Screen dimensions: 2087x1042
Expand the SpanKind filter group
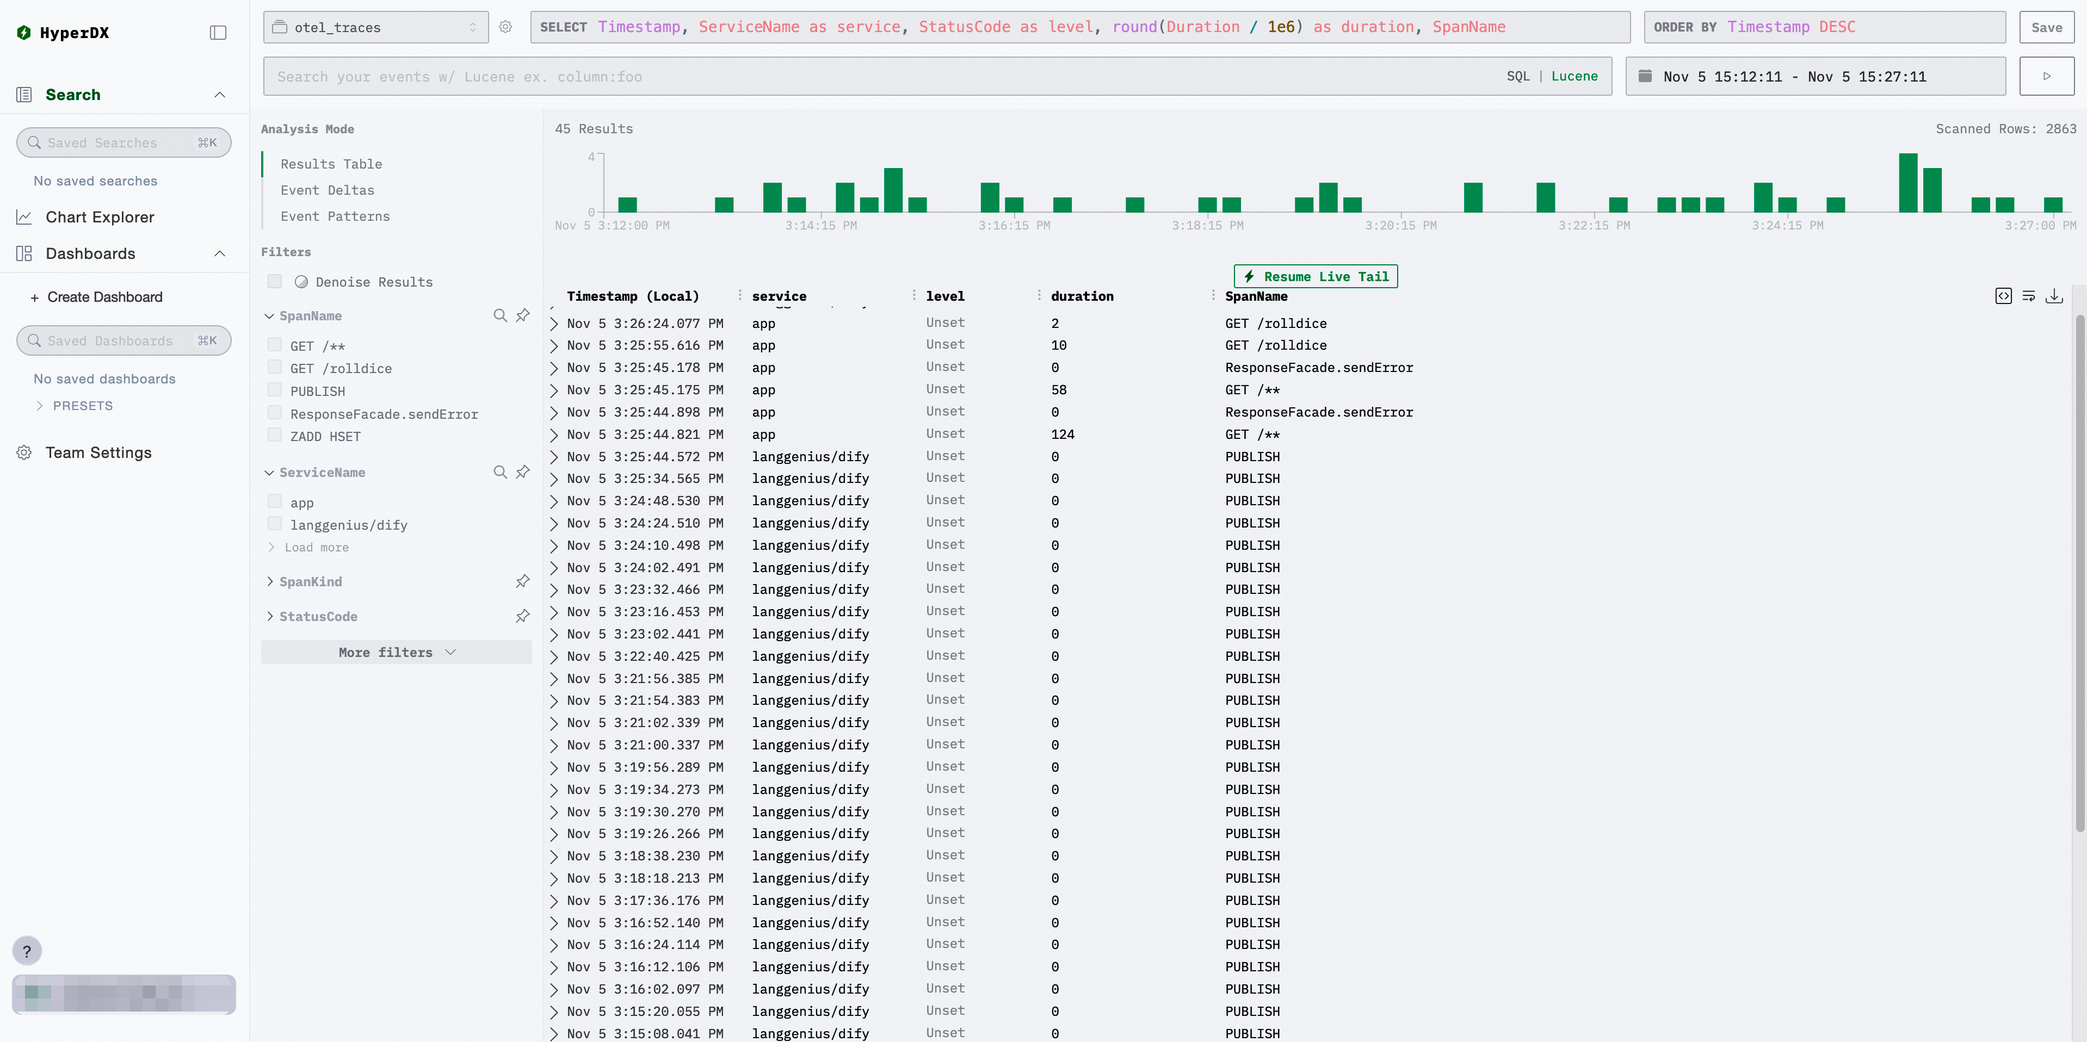310,581
